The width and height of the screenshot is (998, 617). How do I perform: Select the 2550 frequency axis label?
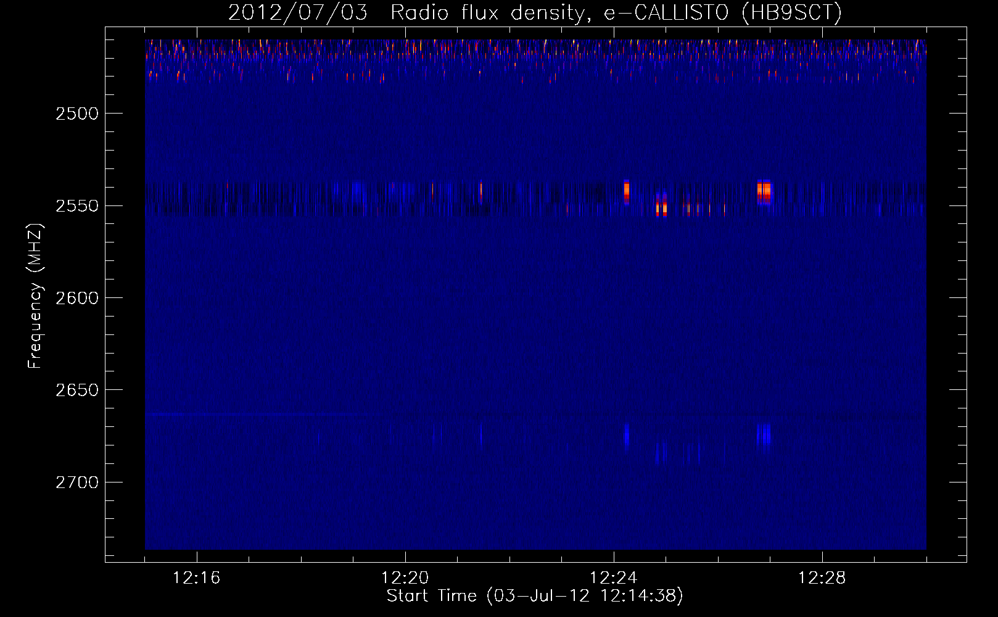pos(77,205)
